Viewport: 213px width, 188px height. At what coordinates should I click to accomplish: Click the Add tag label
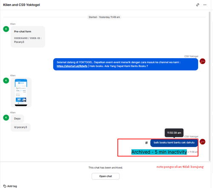(12, 186)
